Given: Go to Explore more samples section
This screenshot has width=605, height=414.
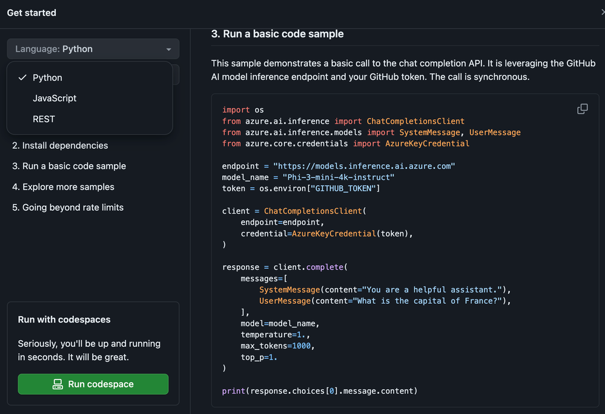Looking at the screenshot, I should click(x=63, y=187).
